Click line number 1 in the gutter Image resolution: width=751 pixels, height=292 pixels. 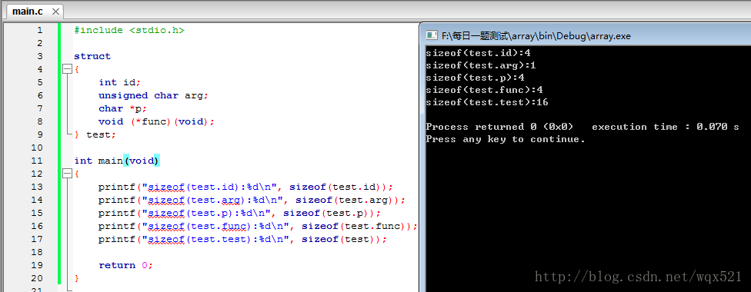[40, 30]
